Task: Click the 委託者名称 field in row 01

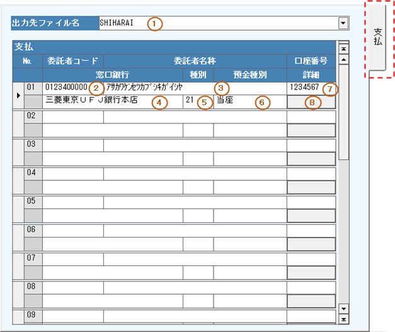Action: coord(195,87)
